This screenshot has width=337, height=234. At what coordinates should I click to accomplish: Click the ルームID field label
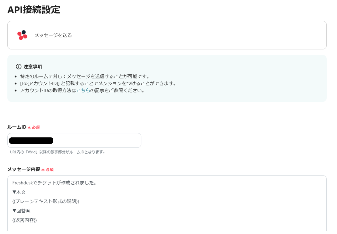point(17,127)
